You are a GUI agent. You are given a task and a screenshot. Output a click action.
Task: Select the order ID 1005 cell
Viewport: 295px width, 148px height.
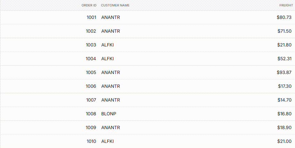coord(91,72)
